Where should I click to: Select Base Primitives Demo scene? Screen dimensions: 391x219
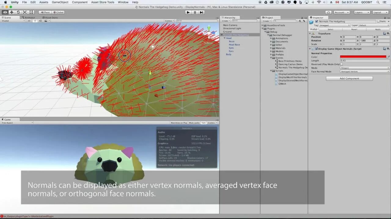coord(290,61)
